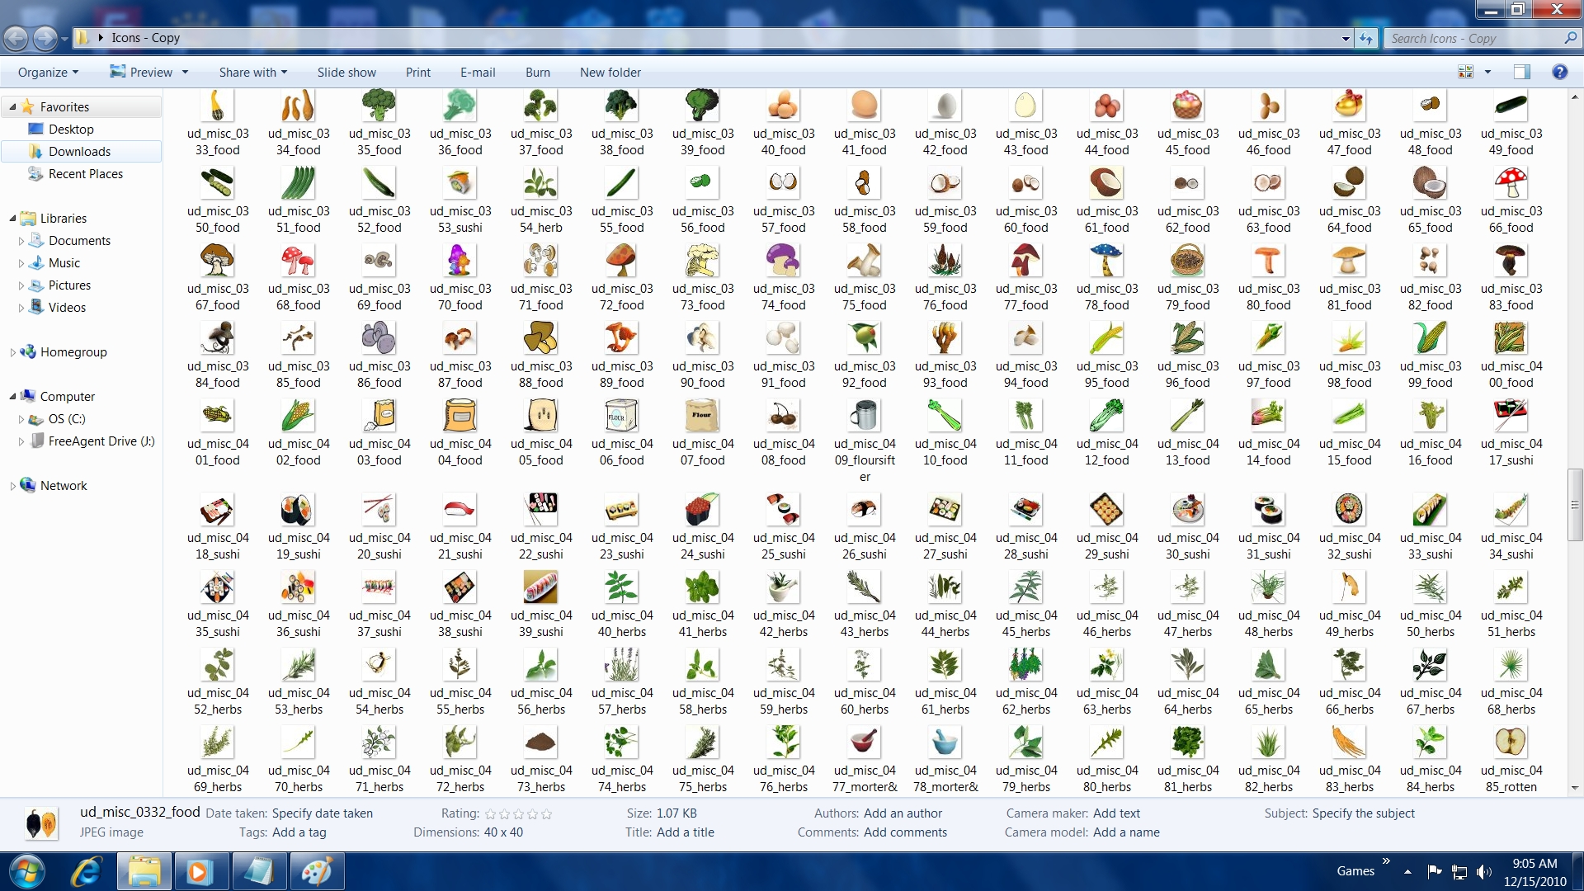Open the Share with menu
Viewport: 1584px width, 891px height.
coord(252,73)
